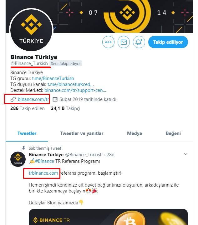
Task: Click the Binance Türkiye profile picture
Action: click(31, 30)
